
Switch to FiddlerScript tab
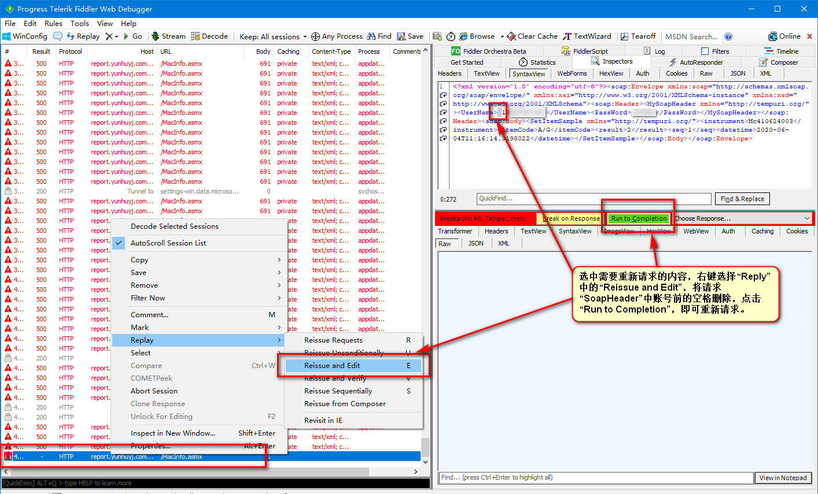coord(585,51)
